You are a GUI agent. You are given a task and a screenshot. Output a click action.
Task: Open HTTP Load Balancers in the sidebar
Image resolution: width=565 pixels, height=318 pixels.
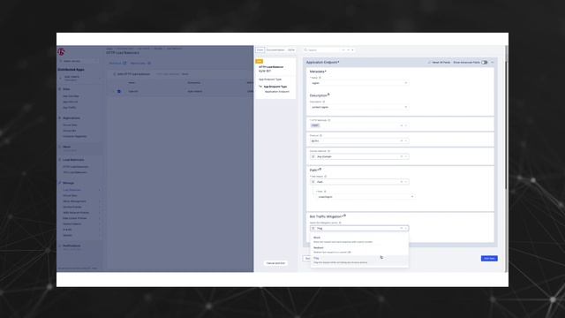76,167
